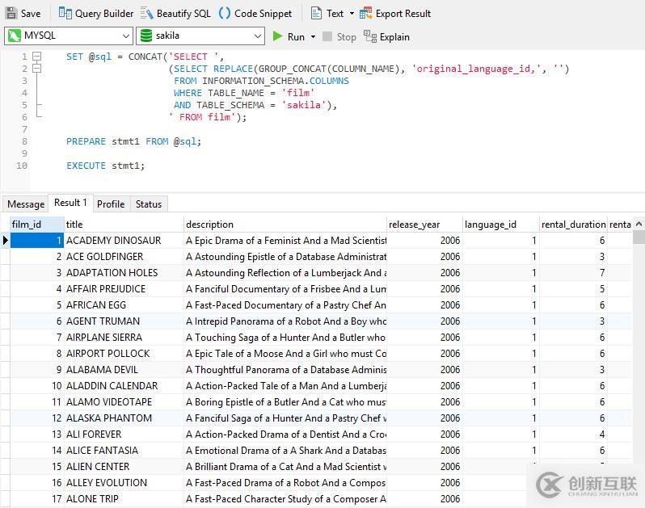Click the Text document icon
The height and width of the screenshot is (508, 645).
[316, 14]
